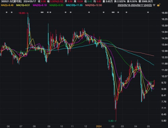The image size is (168, 128).
Task: Click the 16.90 high price marker
Action: click(x=23, y=13)
